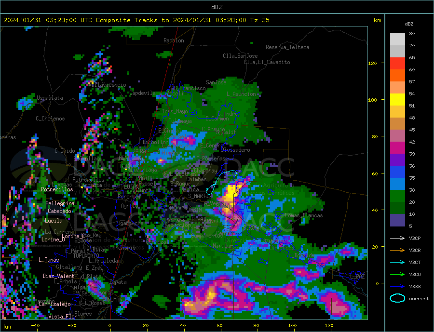This screenshot has width=434, height=332.
Task: Select the red 65 dBZ legend swatch
Action: point(397,63)
